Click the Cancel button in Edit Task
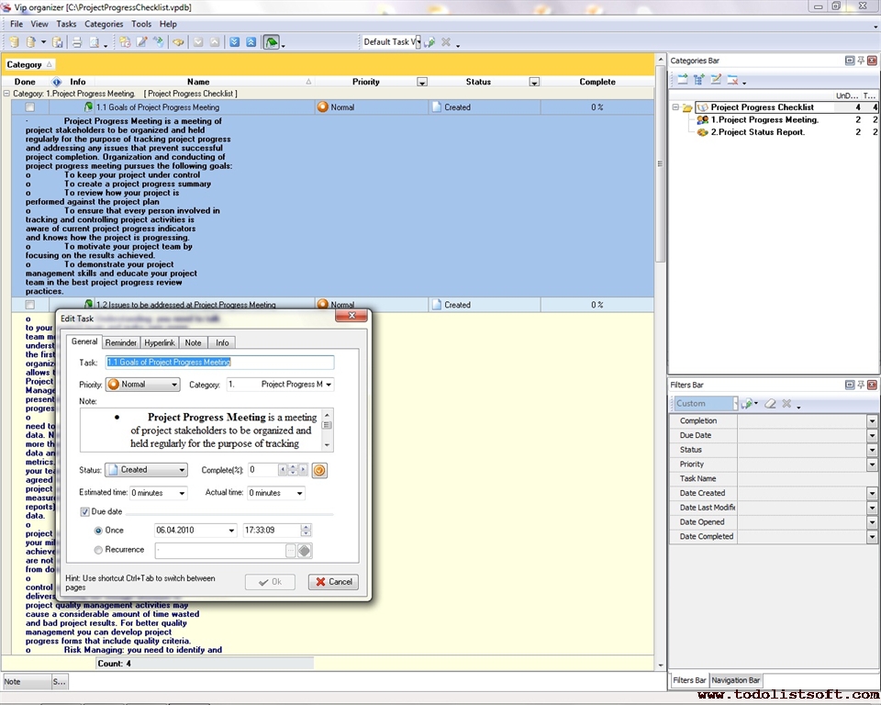The image size is (881, 705). 333,582
